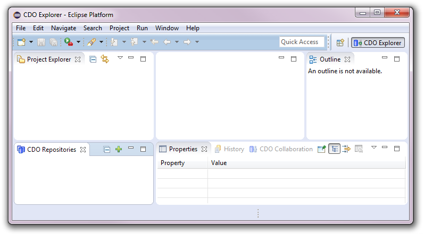Image resolution: width=424 pixels, height=234 pixels.
Task: Click Add Repository green plus icon
Action: (x=119, y=150)
